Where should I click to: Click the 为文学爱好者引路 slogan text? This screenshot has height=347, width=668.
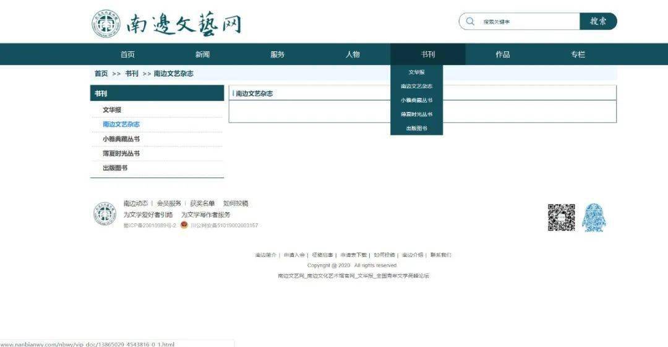148,215
